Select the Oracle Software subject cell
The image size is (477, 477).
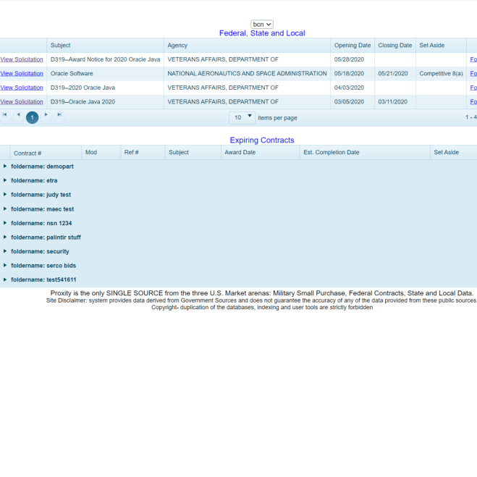point(105,74)
